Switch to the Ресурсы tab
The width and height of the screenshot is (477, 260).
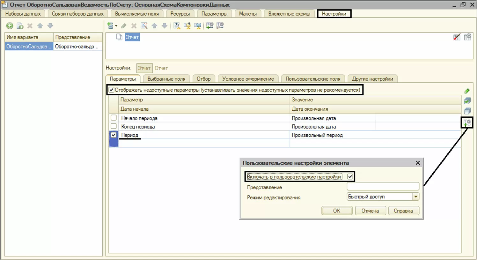[x=180, y=14]
